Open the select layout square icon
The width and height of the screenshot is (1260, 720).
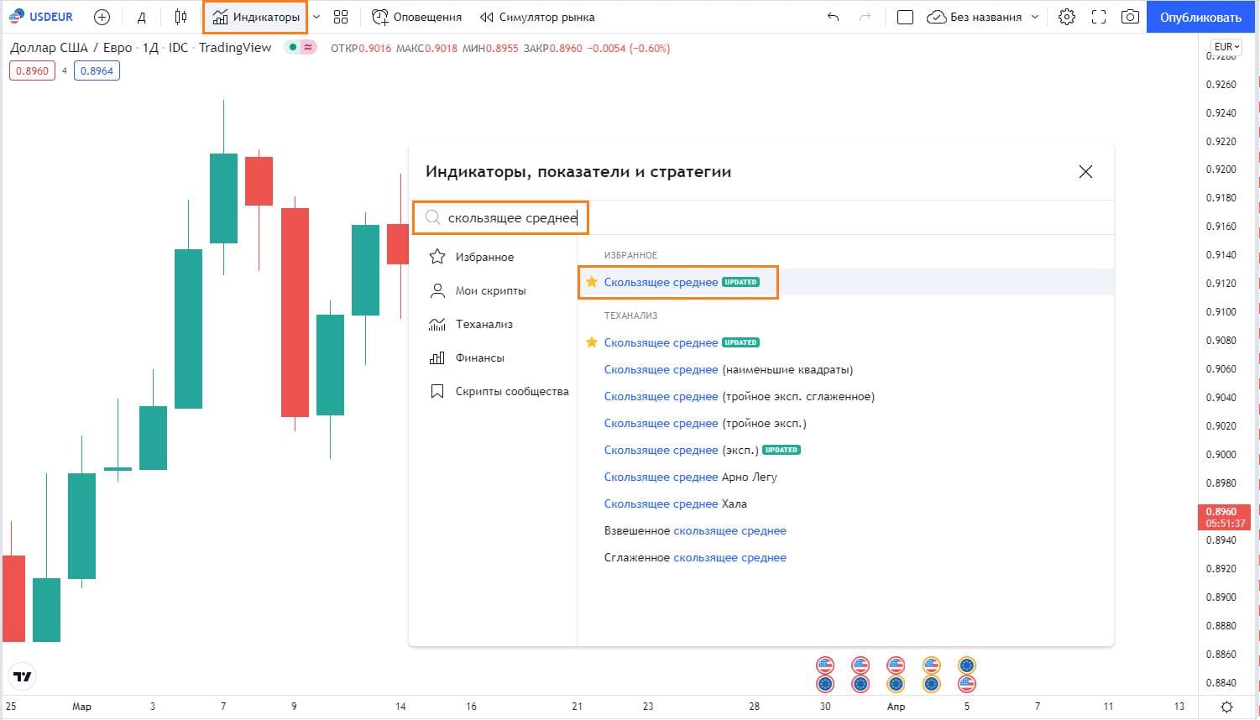point(905,17)
